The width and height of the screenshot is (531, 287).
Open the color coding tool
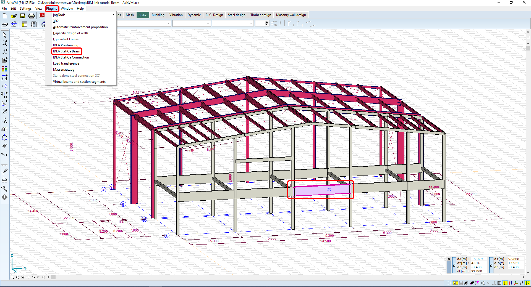[x=4, y=69]
